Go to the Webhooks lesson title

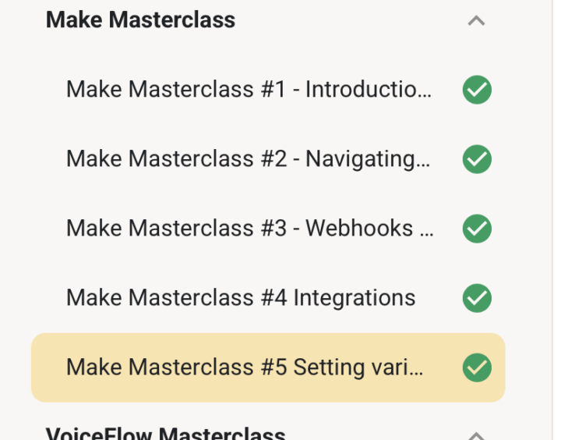[360, 229]
